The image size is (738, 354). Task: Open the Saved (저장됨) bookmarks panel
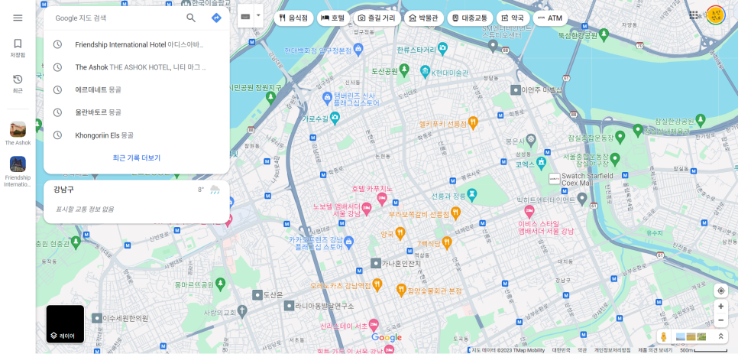(18, 48)
